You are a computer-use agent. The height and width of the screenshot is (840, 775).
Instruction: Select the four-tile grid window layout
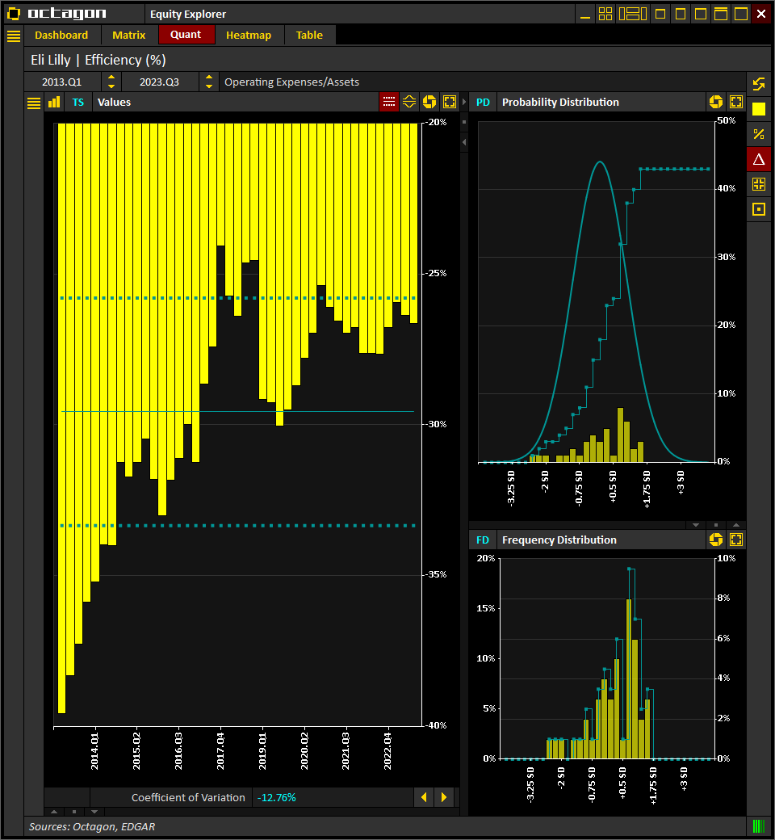coord(605,14)
